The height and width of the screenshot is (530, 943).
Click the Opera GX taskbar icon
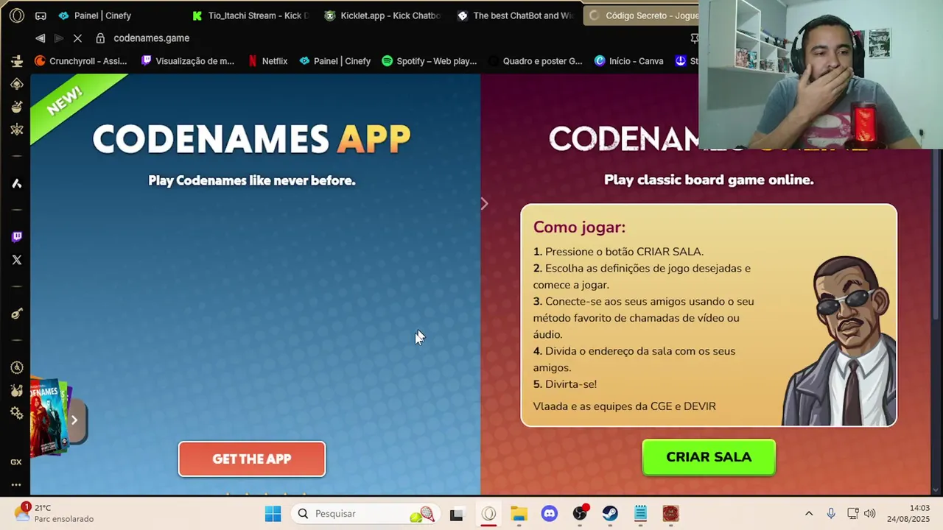(x=488, y=514)
